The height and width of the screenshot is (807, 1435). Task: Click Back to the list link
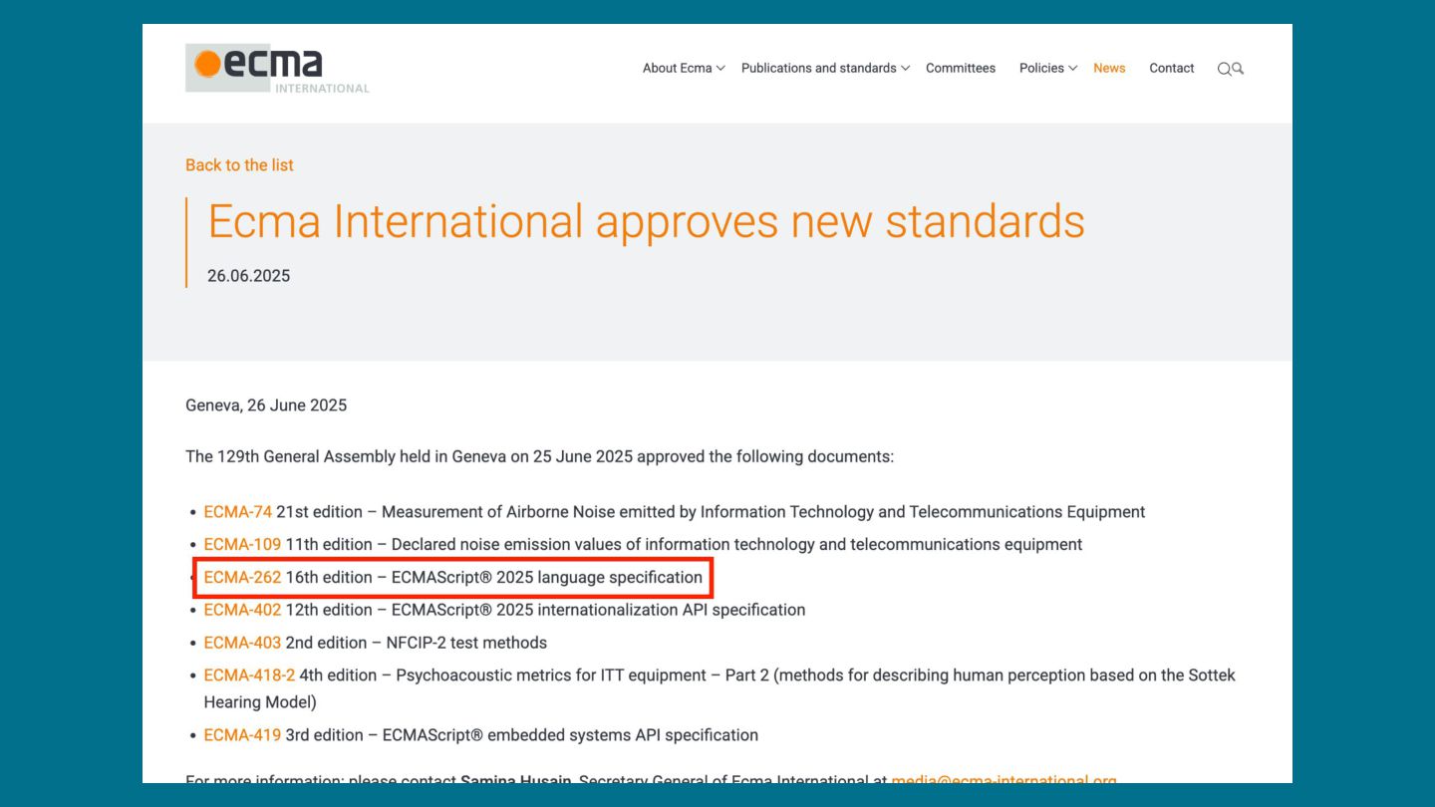pos(239,165)
